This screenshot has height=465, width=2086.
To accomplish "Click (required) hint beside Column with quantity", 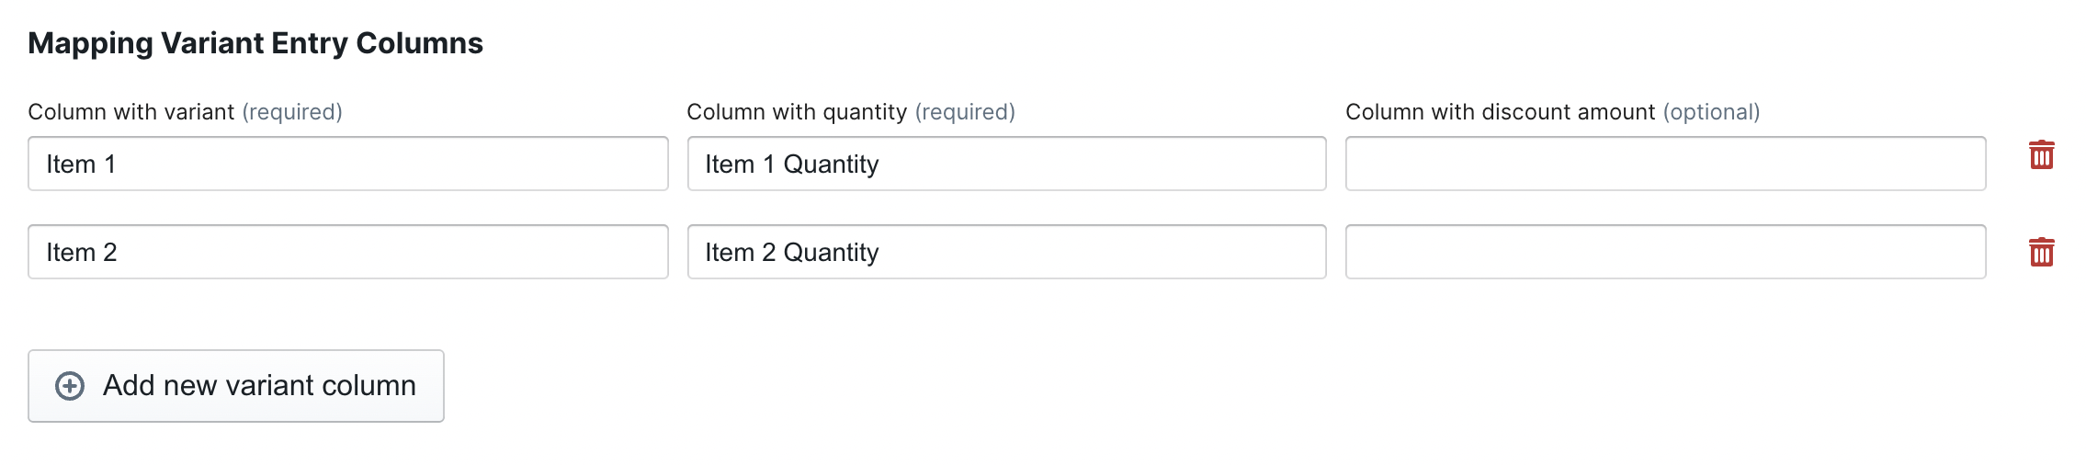I will (965, 112).
